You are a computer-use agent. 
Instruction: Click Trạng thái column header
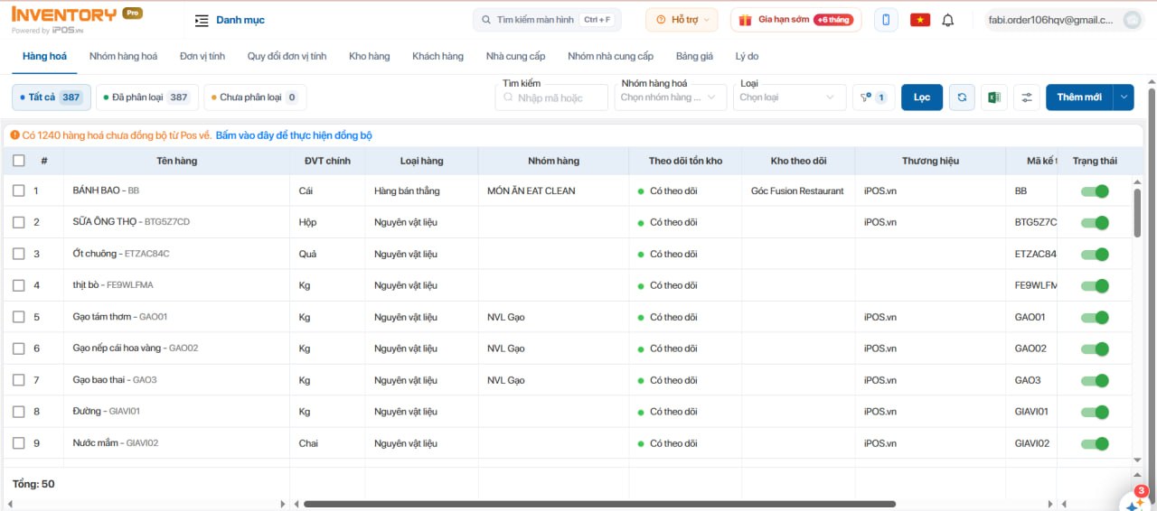[1095, 161]
